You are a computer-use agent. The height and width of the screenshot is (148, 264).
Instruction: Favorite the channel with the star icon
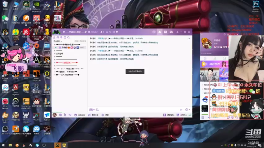(107, 32)
